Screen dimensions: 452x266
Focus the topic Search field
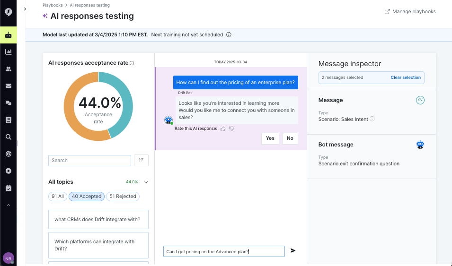[89, 161]
